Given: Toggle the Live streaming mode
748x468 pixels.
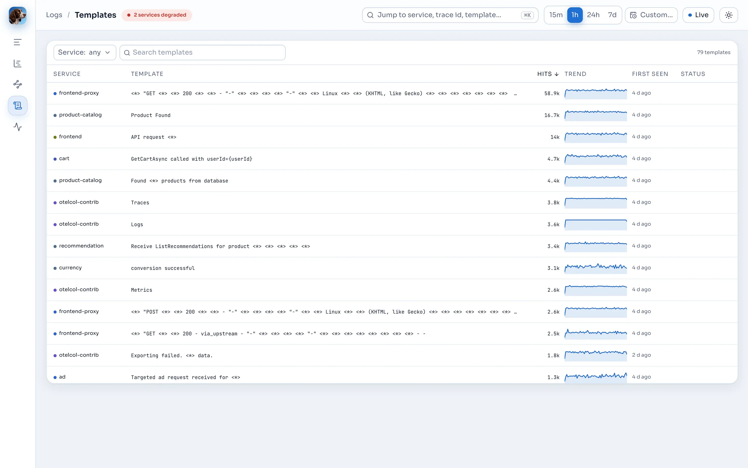Looking at the screenshot, I should (698, 15).
